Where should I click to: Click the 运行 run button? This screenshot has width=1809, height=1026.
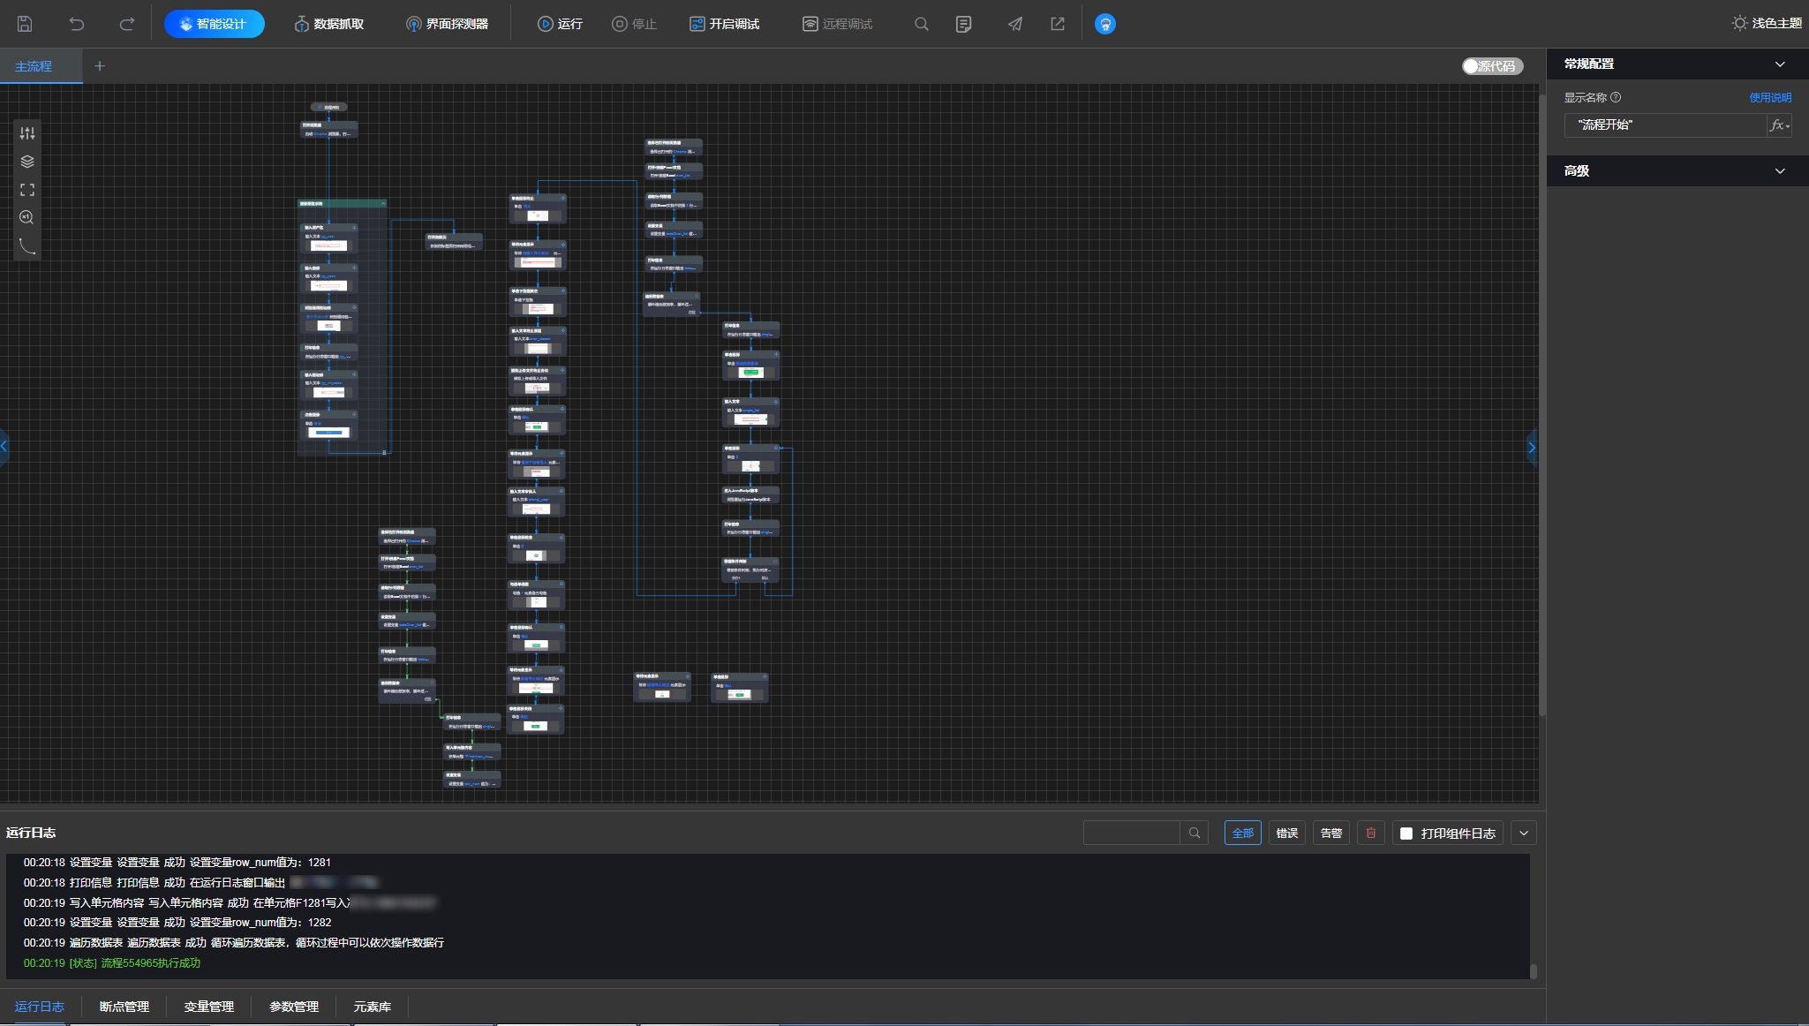click(561, 24)
